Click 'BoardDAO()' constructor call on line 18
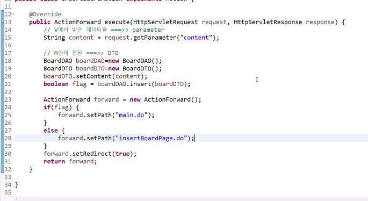 tap(140, 61)
